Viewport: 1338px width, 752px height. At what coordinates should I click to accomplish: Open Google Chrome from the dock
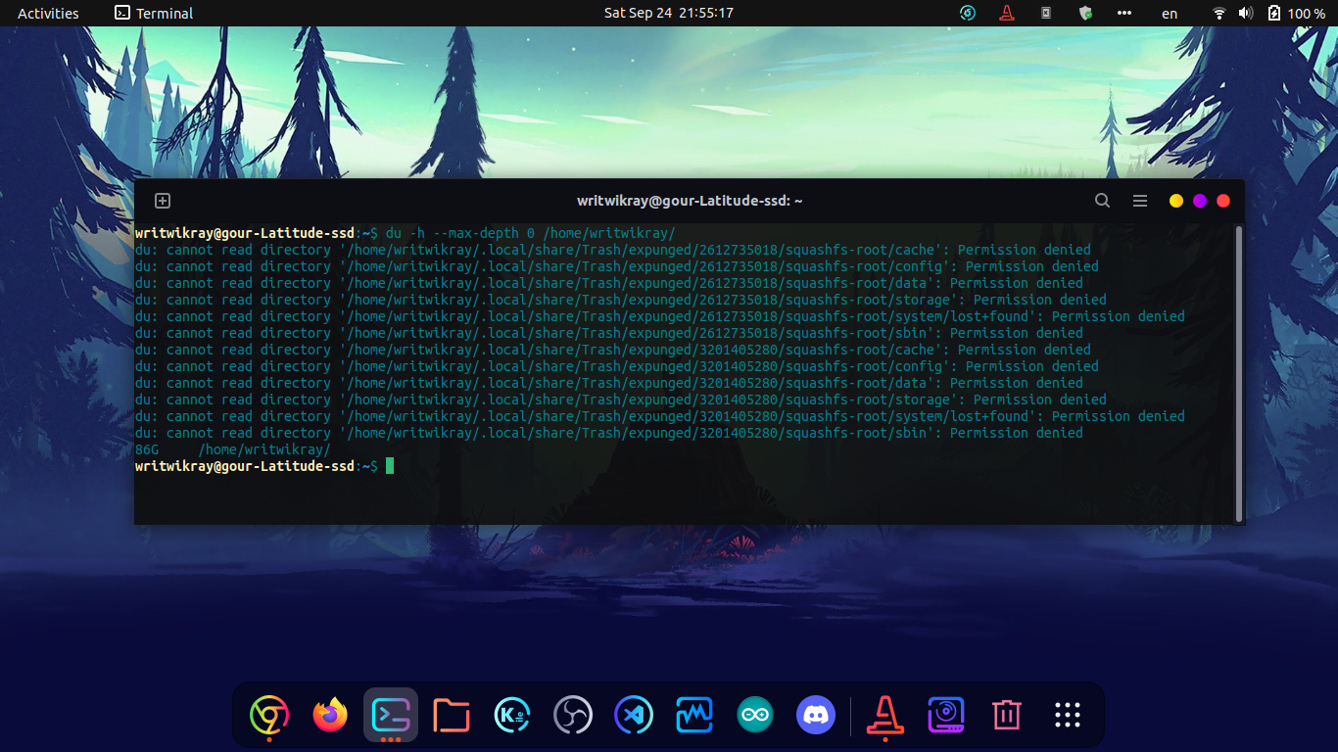(x=268, y=715)
